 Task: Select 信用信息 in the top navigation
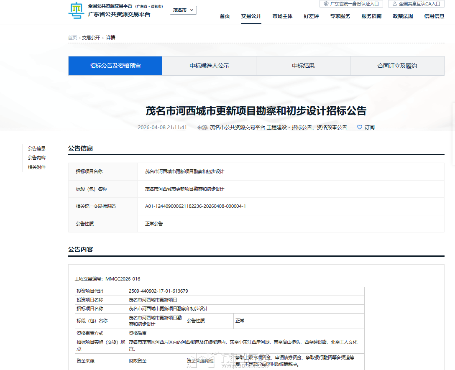pos(434,16)
